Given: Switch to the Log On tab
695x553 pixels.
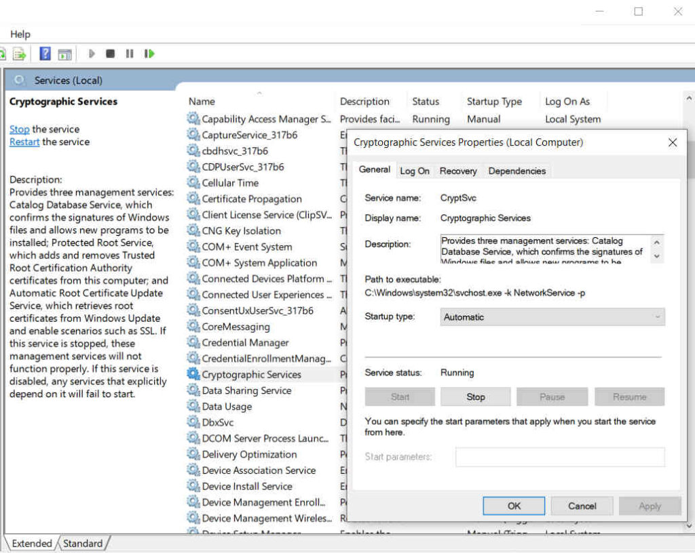Looking at the screenshot, I should (x=415, y=171).
